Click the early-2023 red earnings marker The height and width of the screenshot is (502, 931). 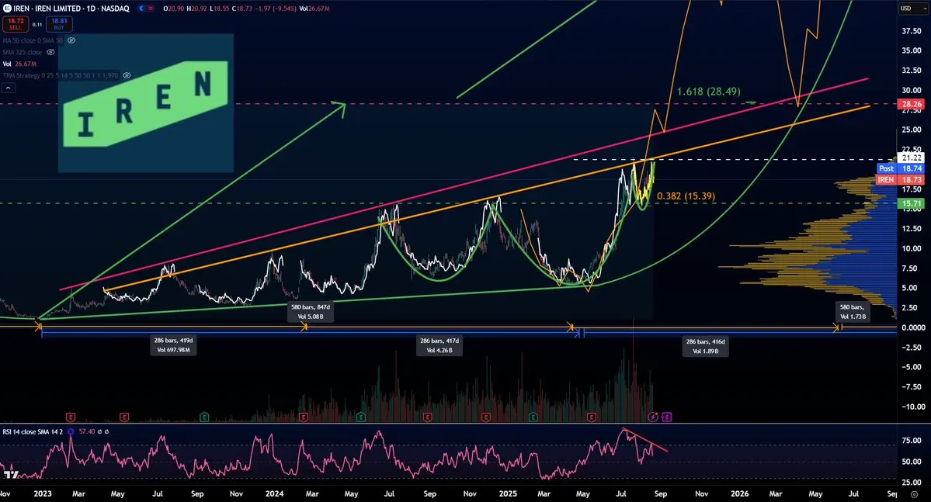point(70,417)
